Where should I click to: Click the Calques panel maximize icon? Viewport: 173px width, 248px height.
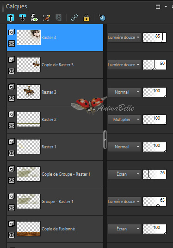(x=158, y=6)
